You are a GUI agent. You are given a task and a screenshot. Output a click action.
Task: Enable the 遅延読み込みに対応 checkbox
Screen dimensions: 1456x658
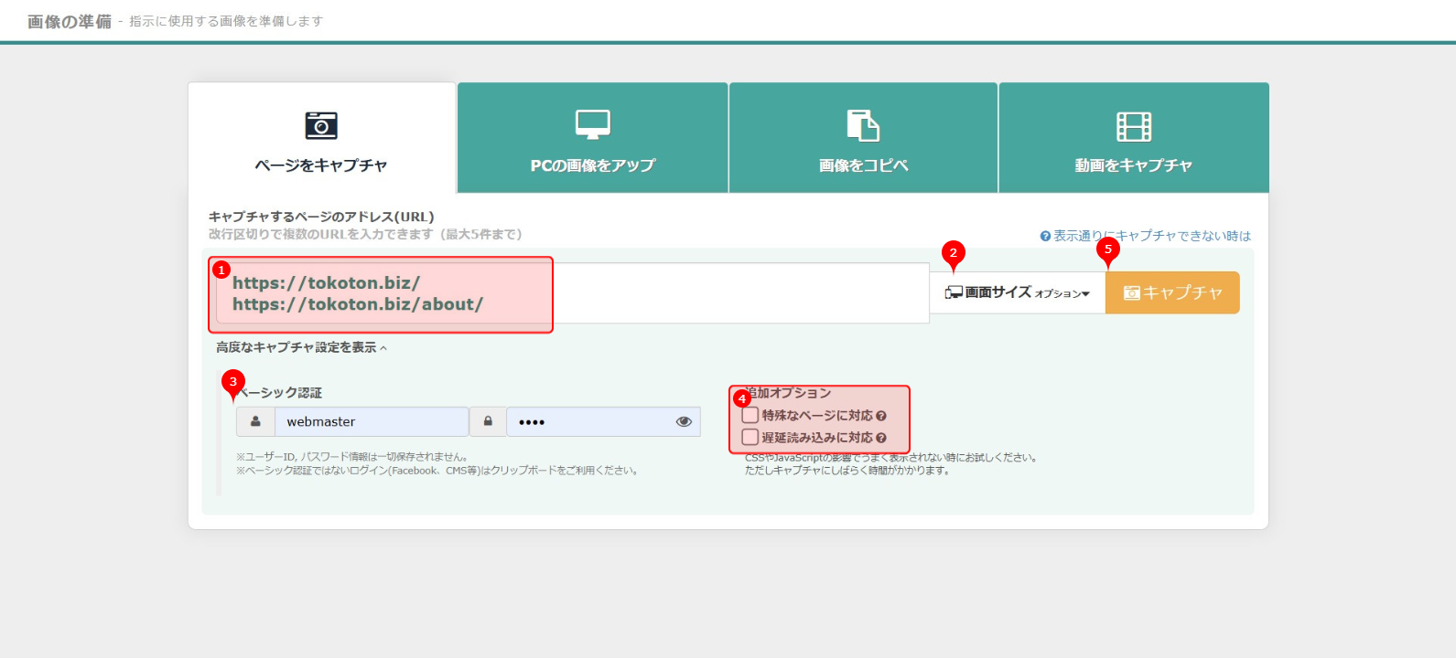point(750,437)
